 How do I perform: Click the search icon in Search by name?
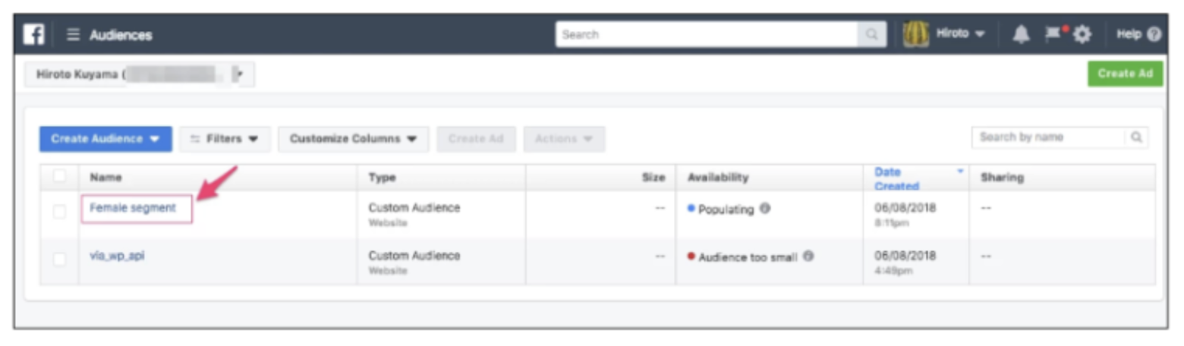pyautogui.click(x=1136, y=137)
